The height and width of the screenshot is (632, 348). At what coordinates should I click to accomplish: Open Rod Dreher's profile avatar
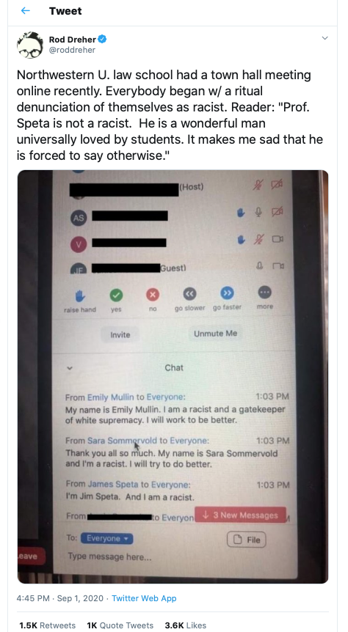coord(30,45)
